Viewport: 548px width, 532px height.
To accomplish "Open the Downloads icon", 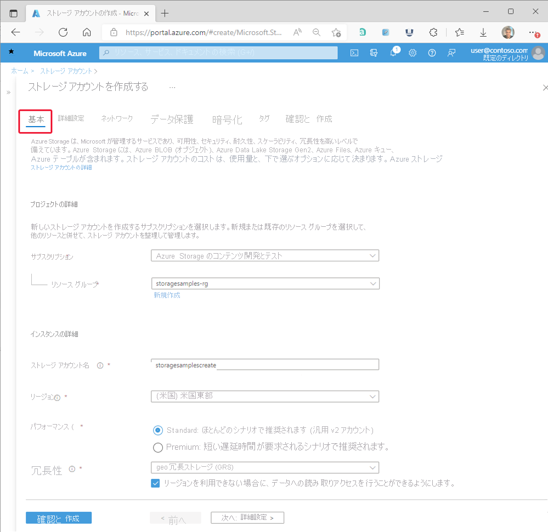I will pyautogui.click(x=483, y=32).
